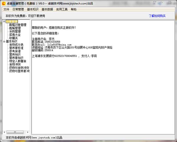Image resolution: width=177 pixels, height=142 pixels.
Task: Open the 日常管理 menu
Action: click(18, 9)
